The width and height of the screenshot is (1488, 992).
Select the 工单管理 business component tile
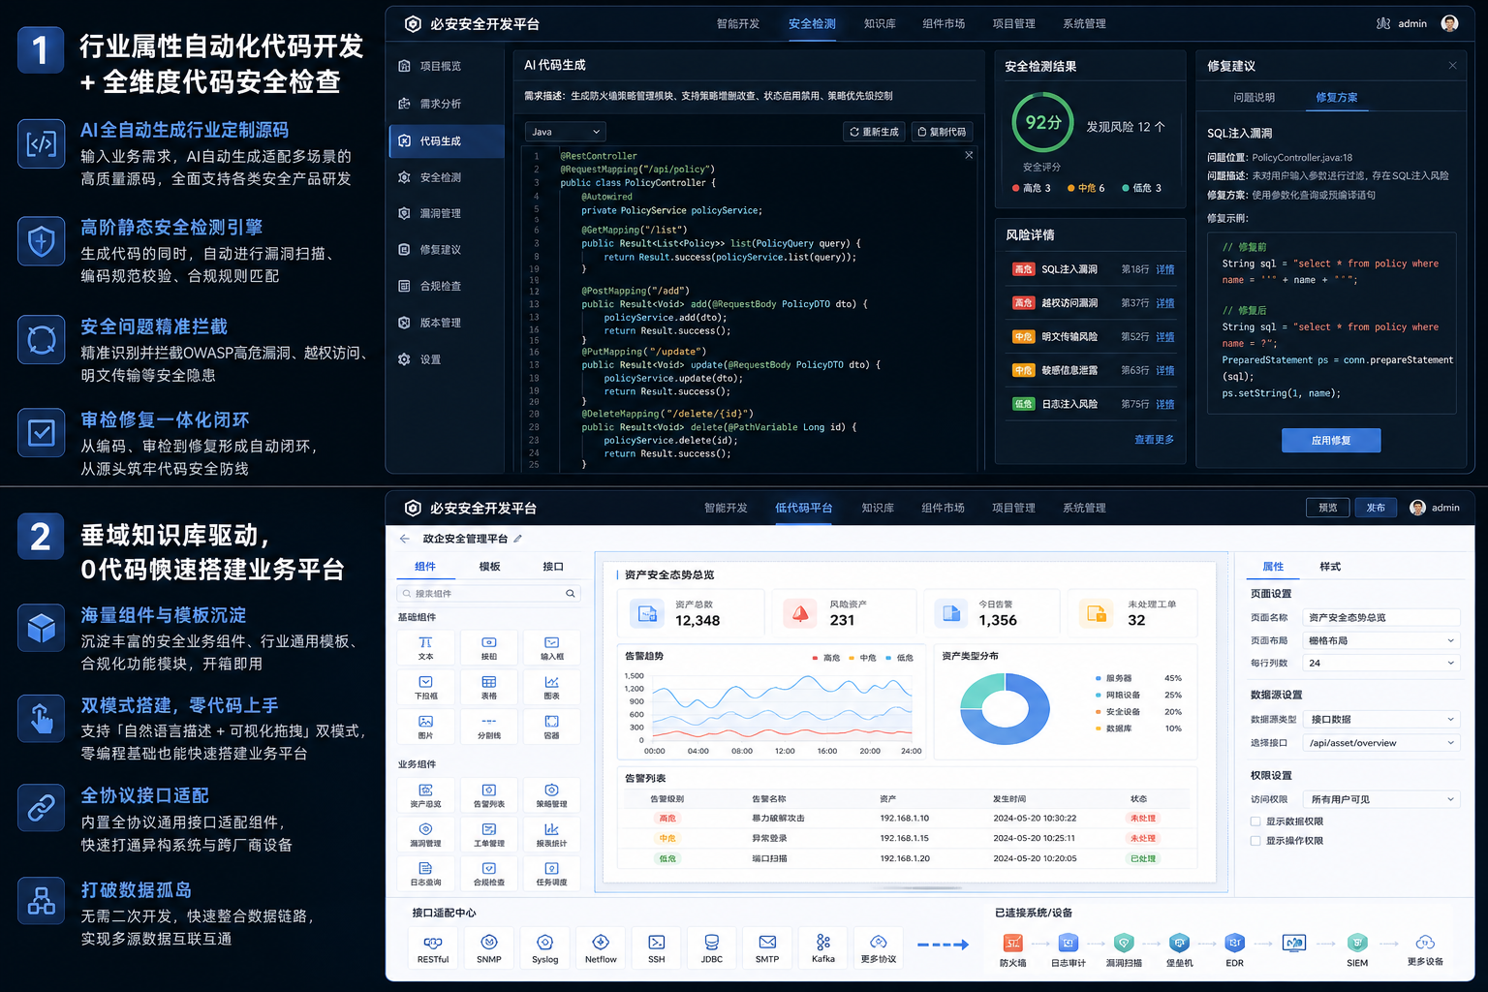[x=488, y=835]
